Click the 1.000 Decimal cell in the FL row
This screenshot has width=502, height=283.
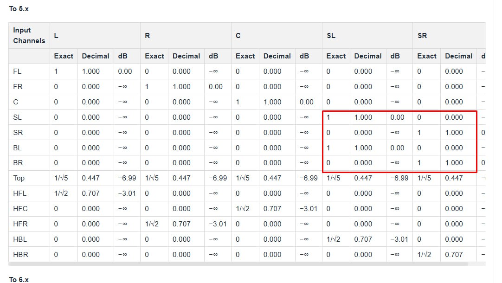tap(90, 71)
